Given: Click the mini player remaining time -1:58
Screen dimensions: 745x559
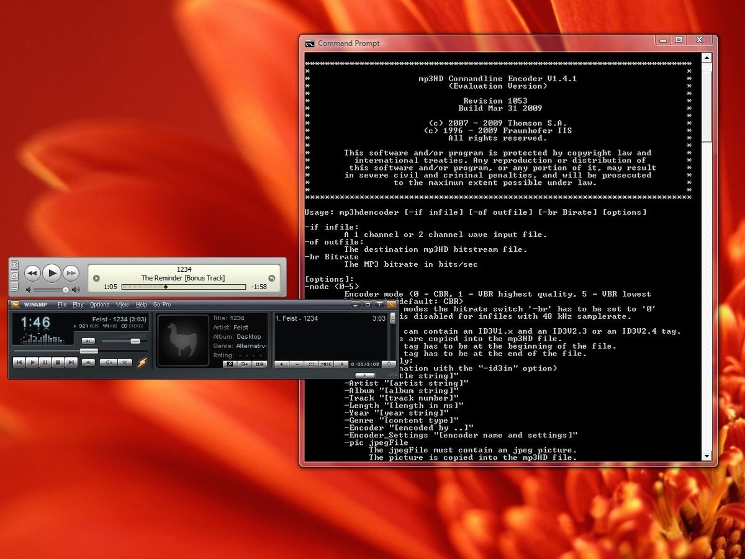Looking at the screenshot, I should pos(259,287).
